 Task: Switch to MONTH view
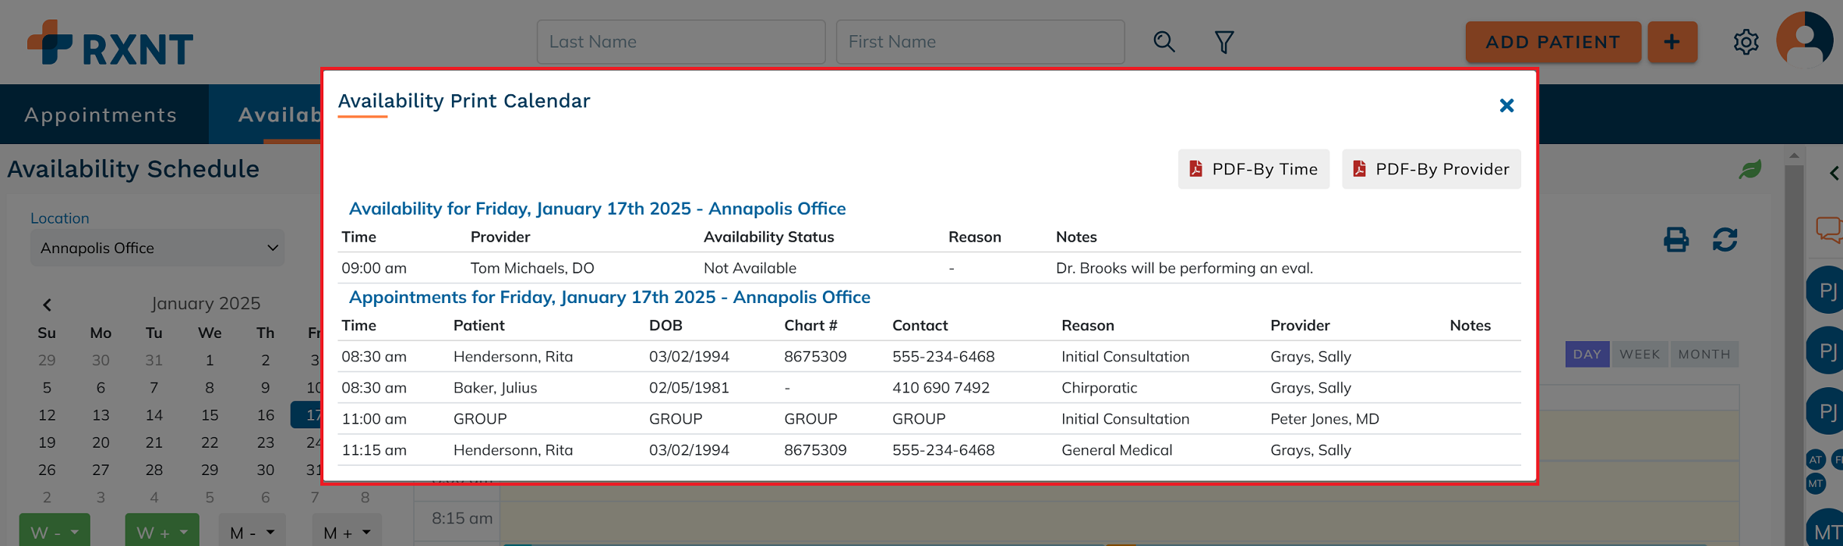1704,354
